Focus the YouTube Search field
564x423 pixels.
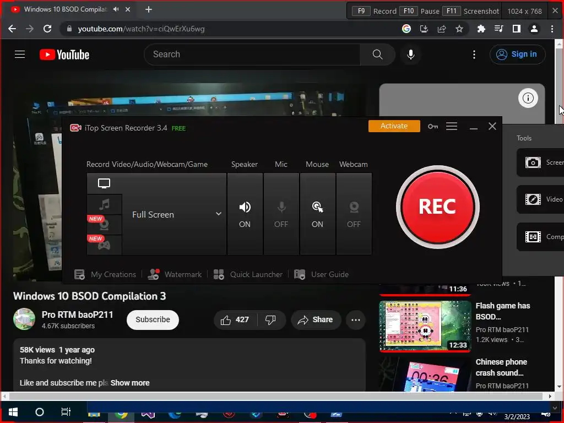click(x=252, y=55)
